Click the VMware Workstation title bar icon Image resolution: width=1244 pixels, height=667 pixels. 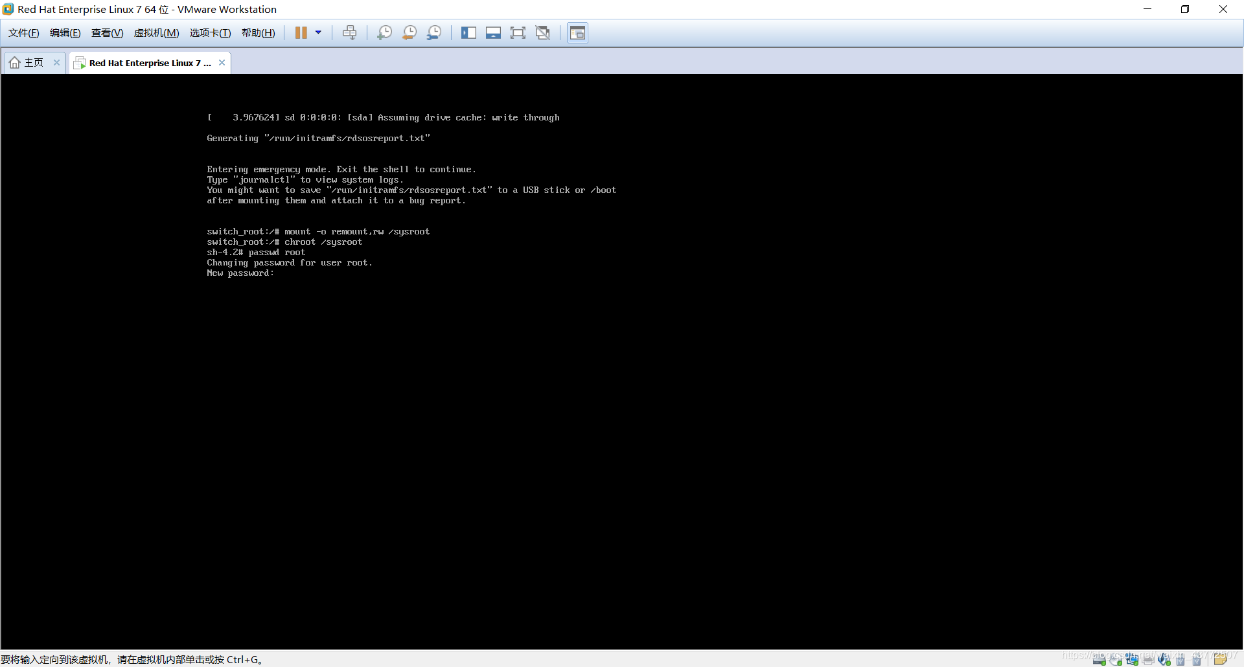(x=8, y=9)
